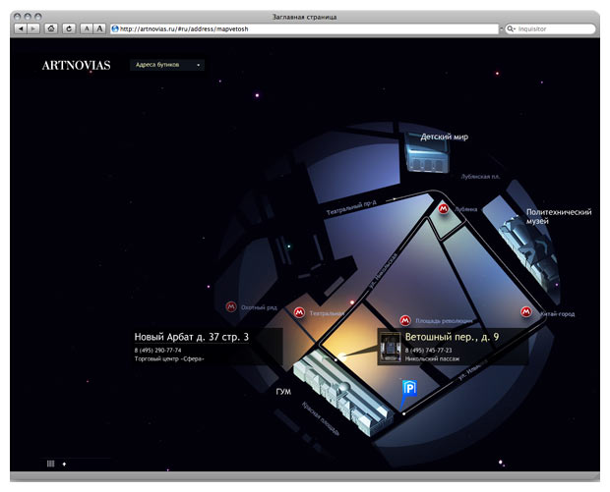This screenshot has height=492, width=610.
Task: Click the browser forward arrow
Action: pos(33,29)
